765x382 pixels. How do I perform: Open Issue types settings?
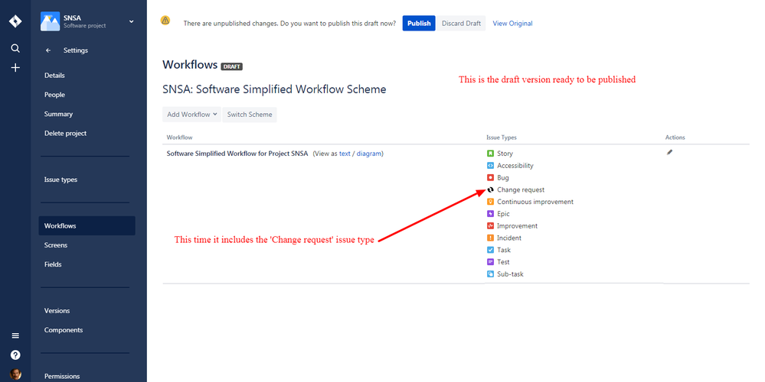[60, 180]
